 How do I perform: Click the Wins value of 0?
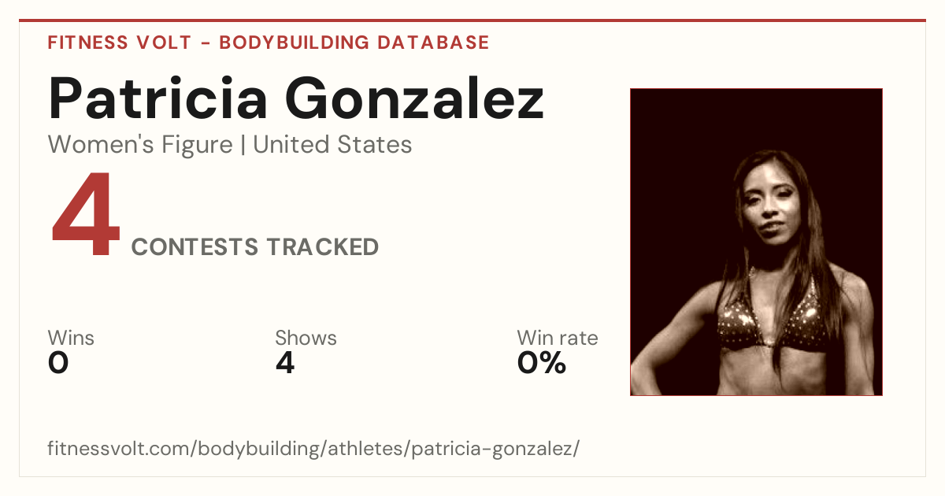coord(58,363)
